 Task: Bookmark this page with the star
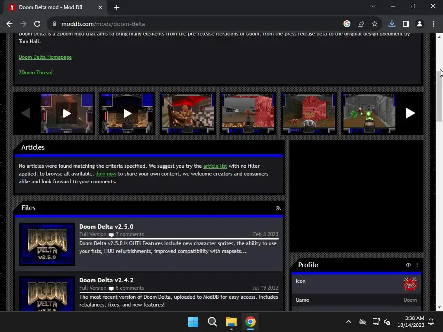point(375,24)
